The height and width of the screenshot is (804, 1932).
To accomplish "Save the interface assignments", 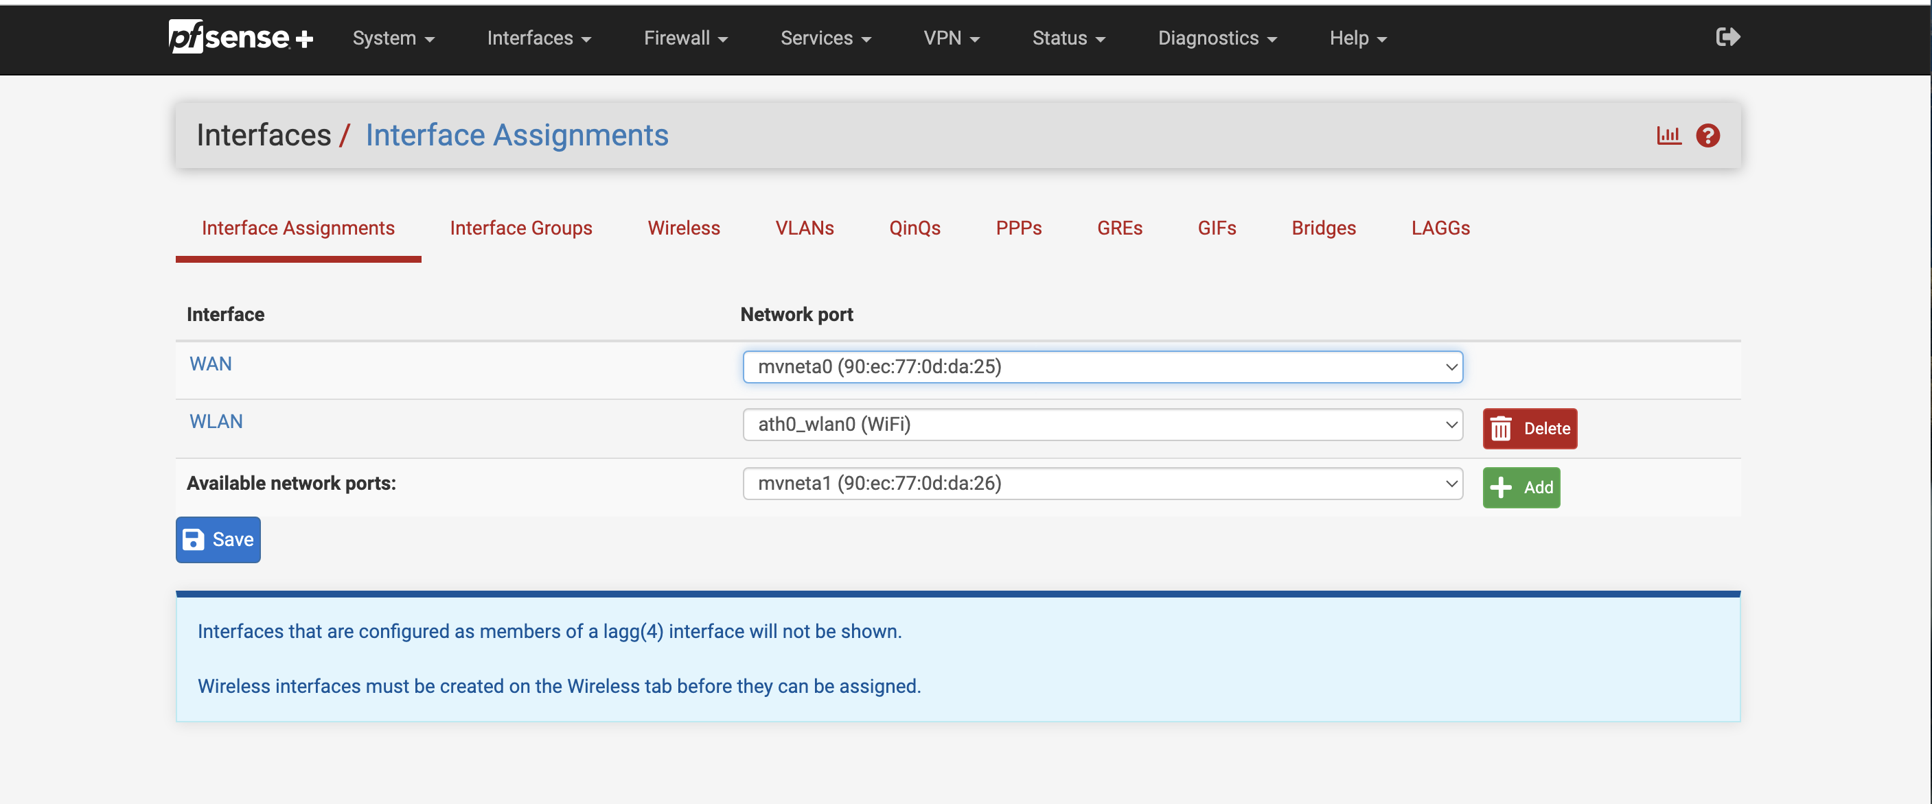I will pos(218,539).
